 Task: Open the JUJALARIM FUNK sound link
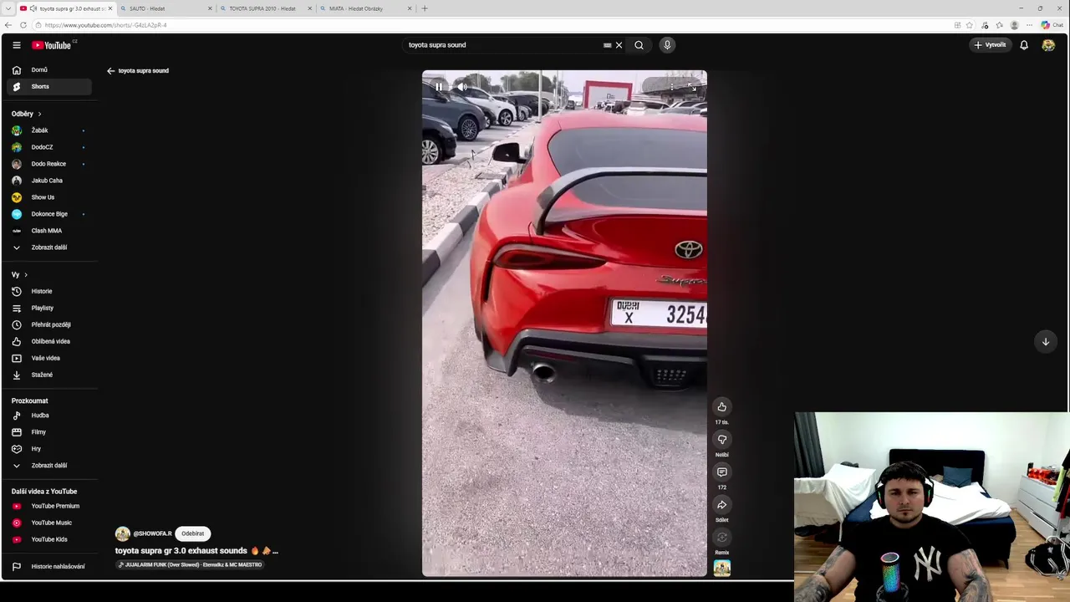(x=191, y=565)
